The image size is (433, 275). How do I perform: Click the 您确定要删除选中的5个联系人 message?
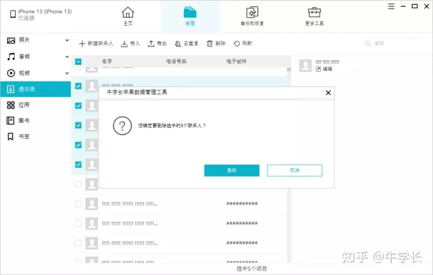(x=172, y=125)
